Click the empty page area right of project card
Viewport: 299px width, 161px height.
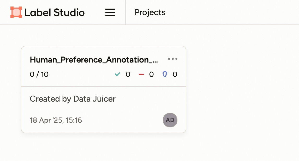pos(243,89)
